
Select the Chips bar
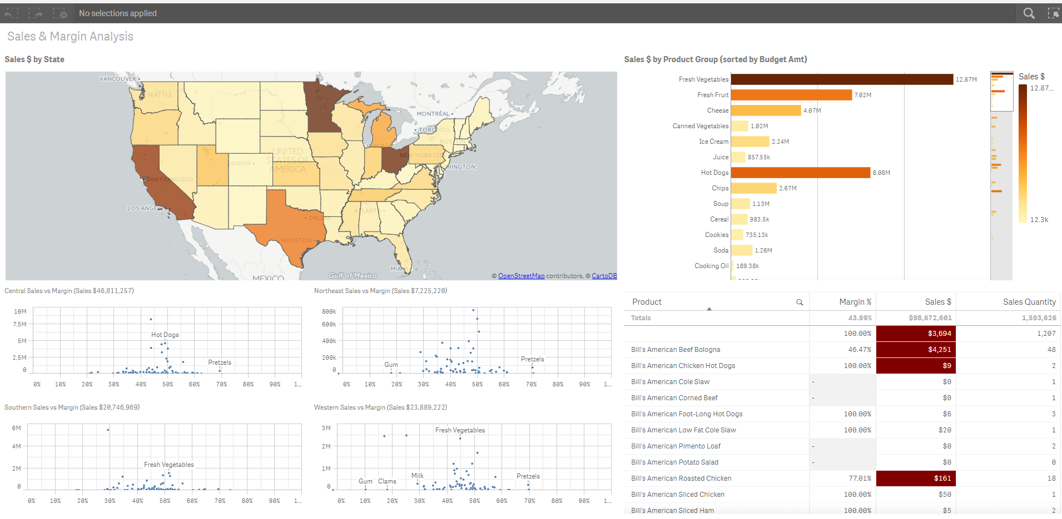tap(754, 188)
